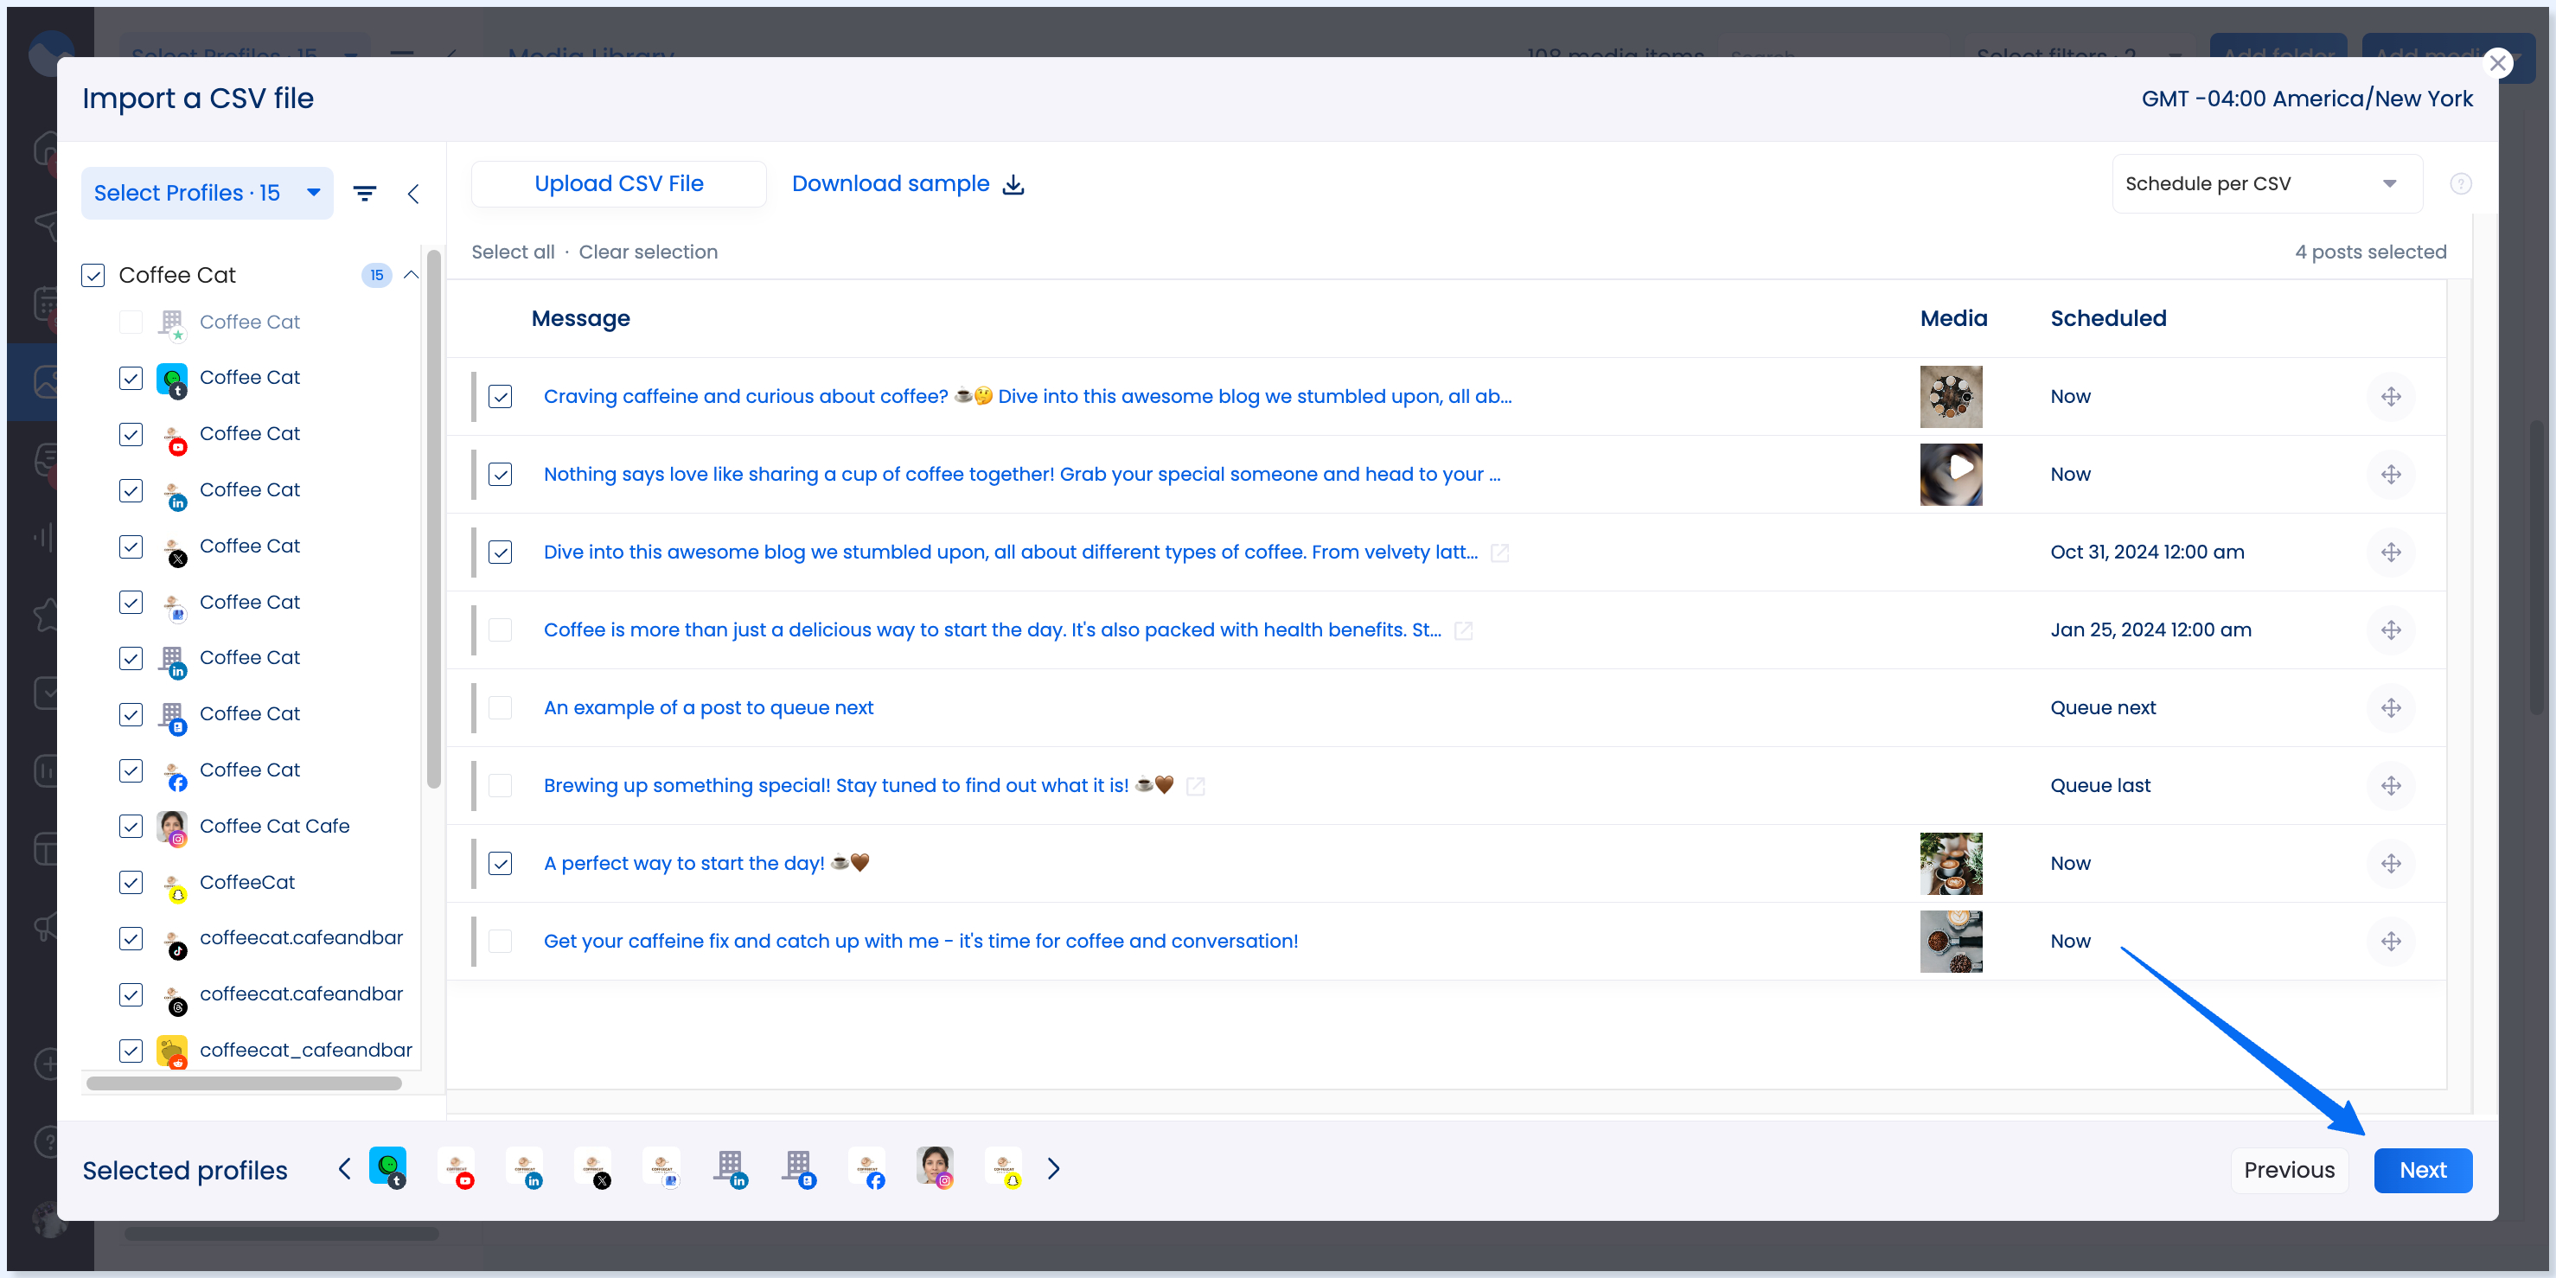Play Nothing says love video thumbnail
Screen dimensions: 2556x1278
point(1951,475)
